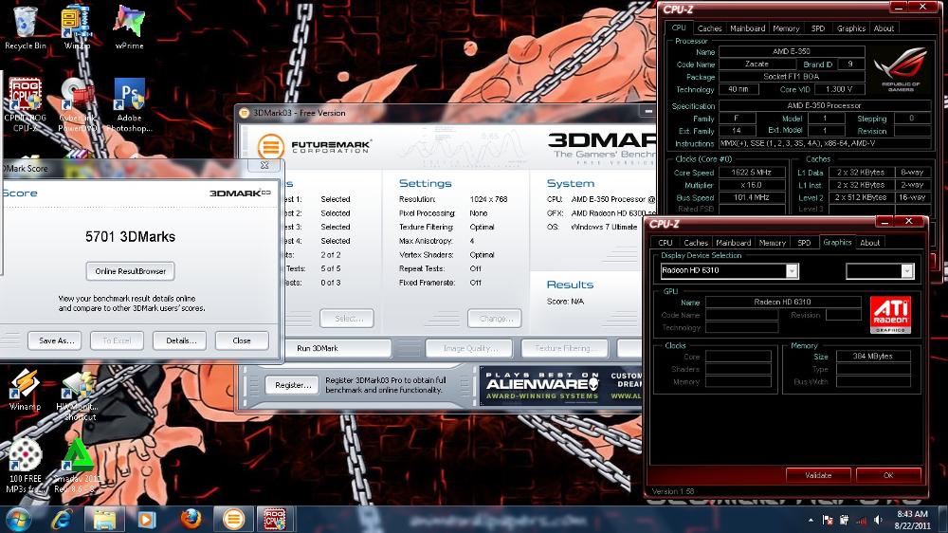948x533 pixels.
Task: Launch the Winamp desktop icon
Action: 25,390
